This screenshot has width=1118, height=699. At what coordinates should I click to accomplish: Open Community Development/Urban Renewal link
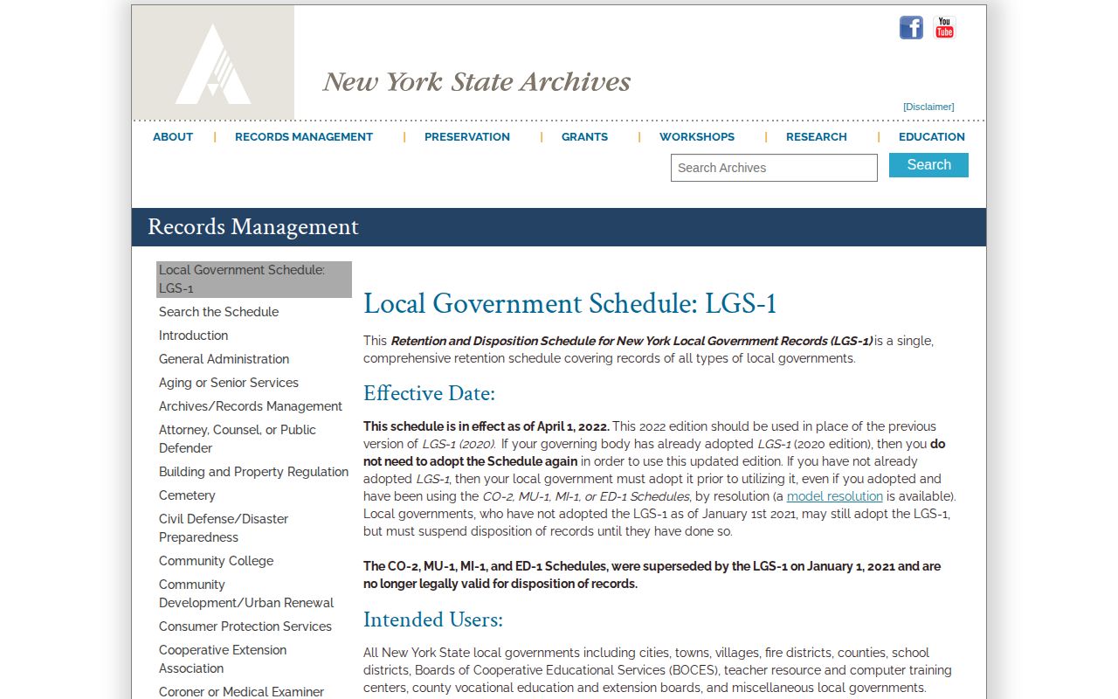point(246,593)
